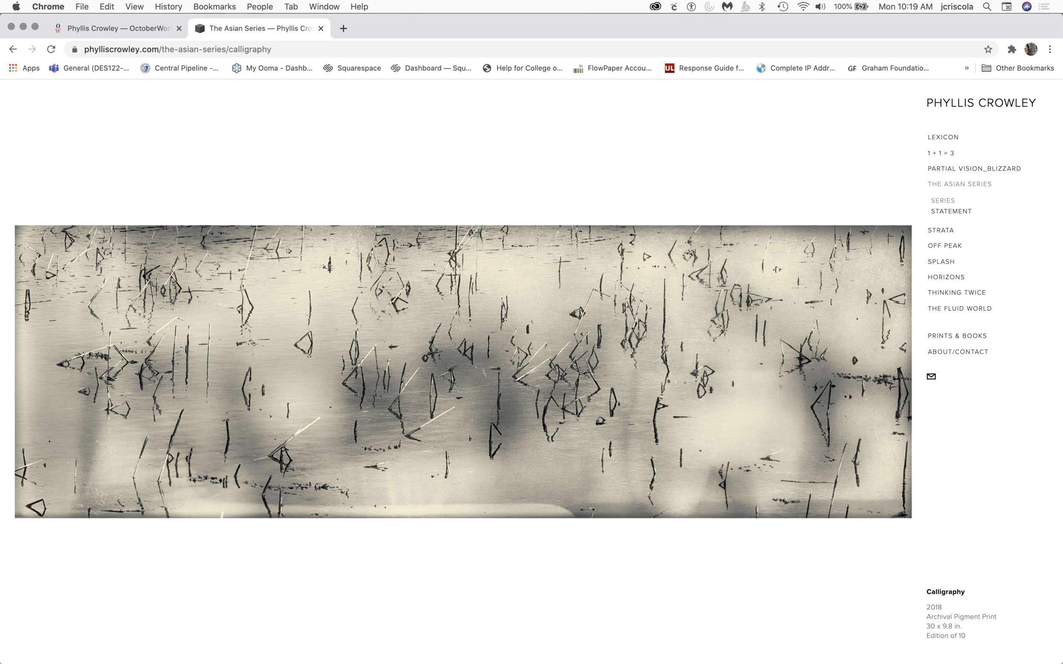
Task: Expand PRINTS & BOOKS menu section
Action: click(x=957, y=335)
